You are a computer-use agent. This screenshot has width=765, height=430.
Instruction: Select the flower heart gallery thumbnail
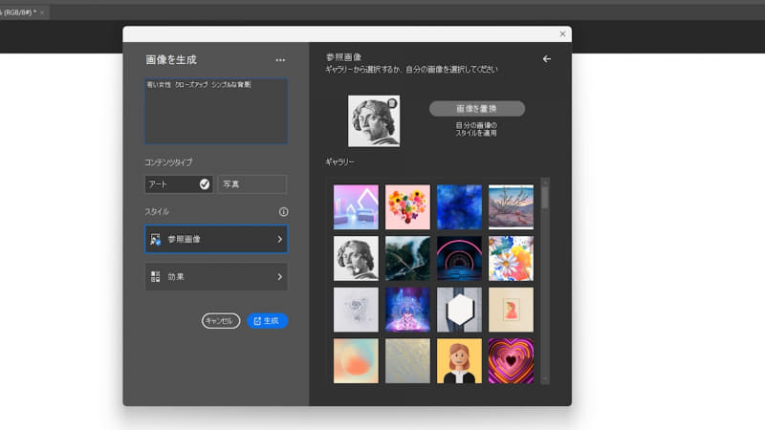point(407,206)
